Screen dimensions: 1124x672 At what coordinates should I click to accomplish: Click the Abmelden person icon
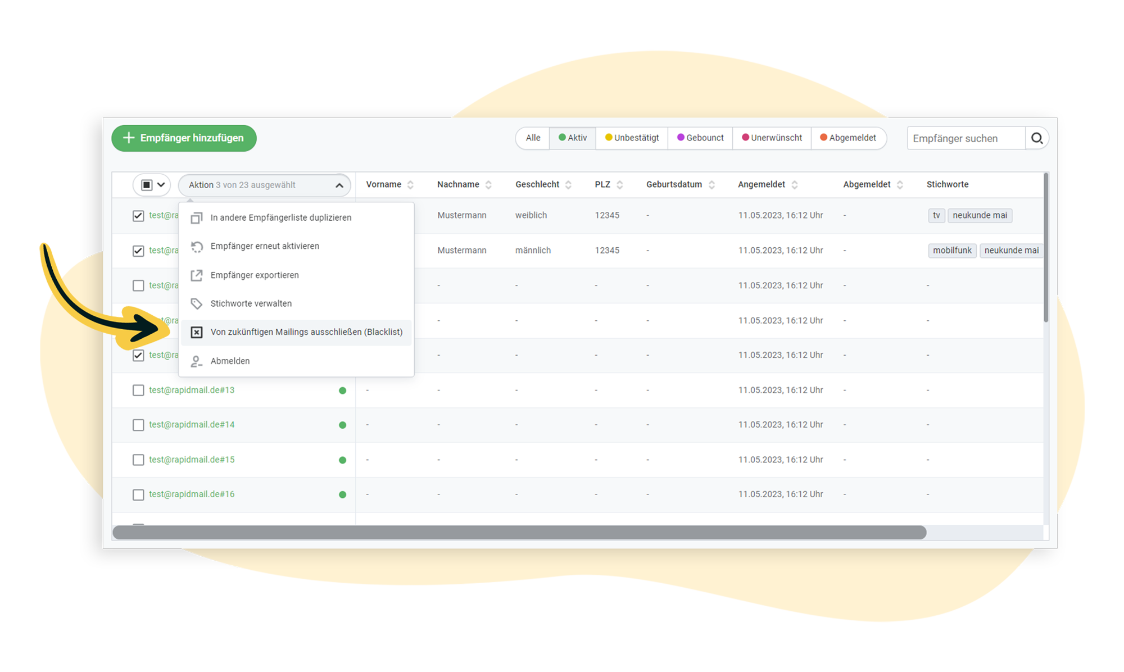[196, 361]
